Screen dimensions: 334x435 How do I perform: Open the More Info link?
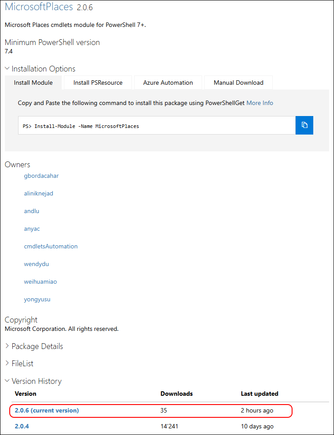[x=259, y=103]
